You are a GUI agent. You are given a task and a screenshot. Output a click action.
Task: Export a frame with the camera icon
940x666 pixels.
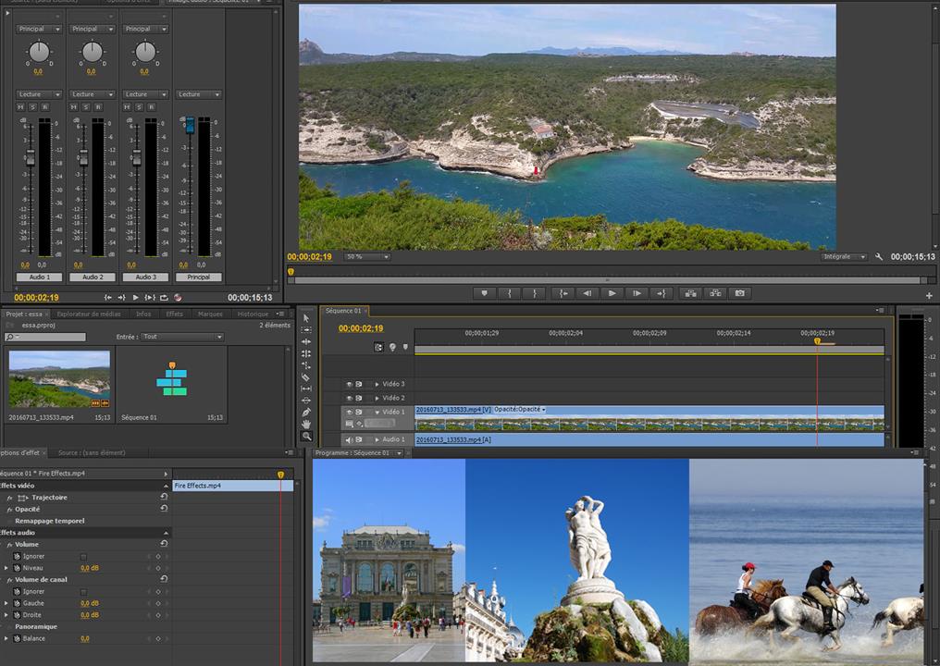[x=740, y=293]
